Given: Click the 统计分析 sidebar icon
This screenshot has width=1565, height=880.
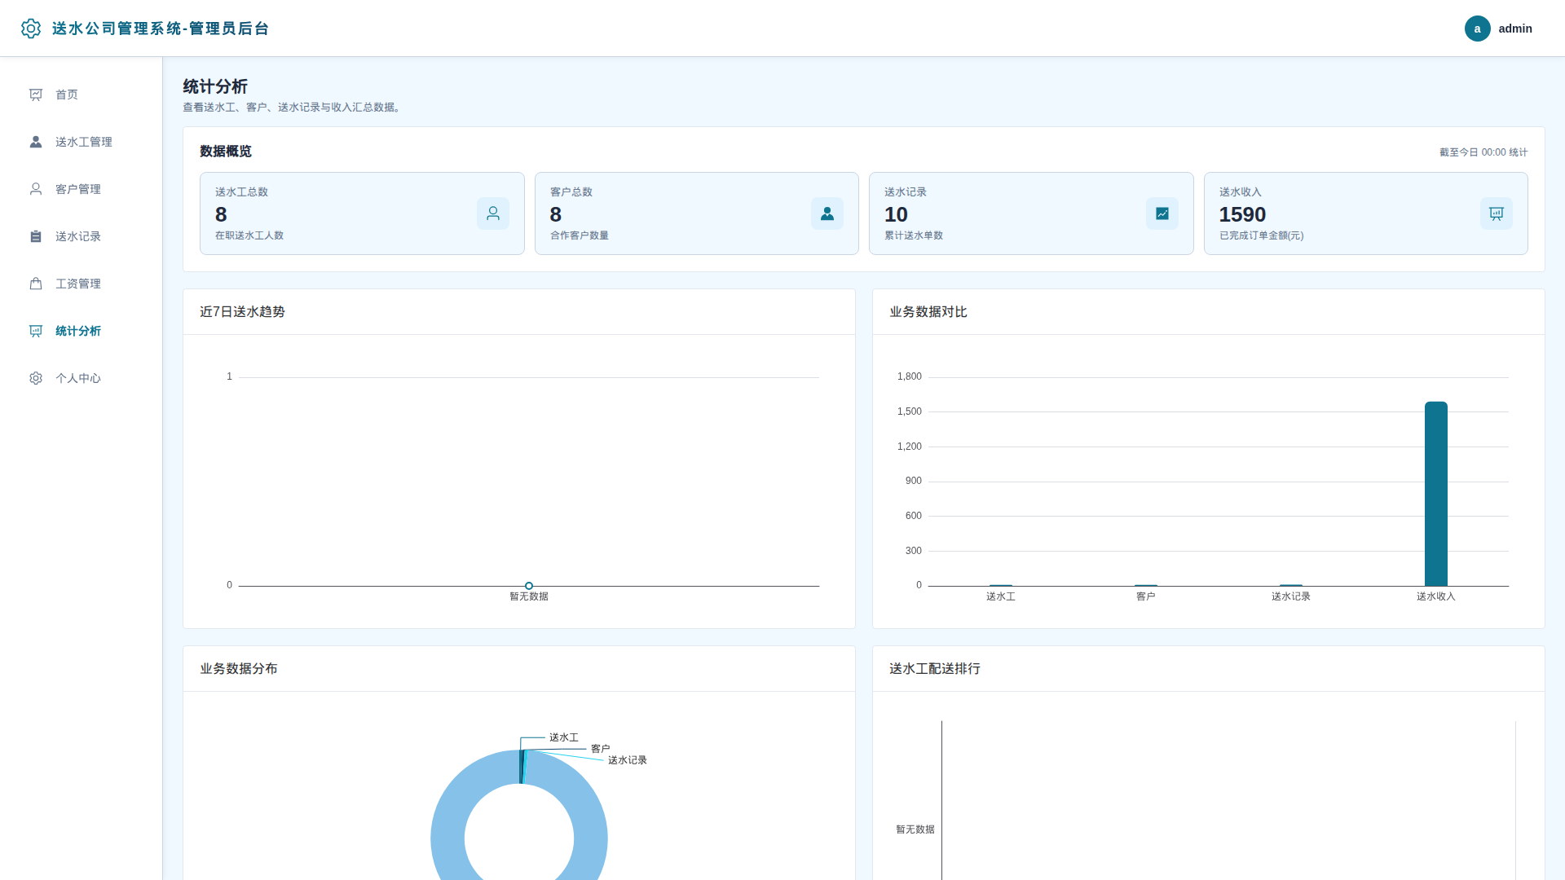Looking at the screenshot, I should click(x=36, y=331).
